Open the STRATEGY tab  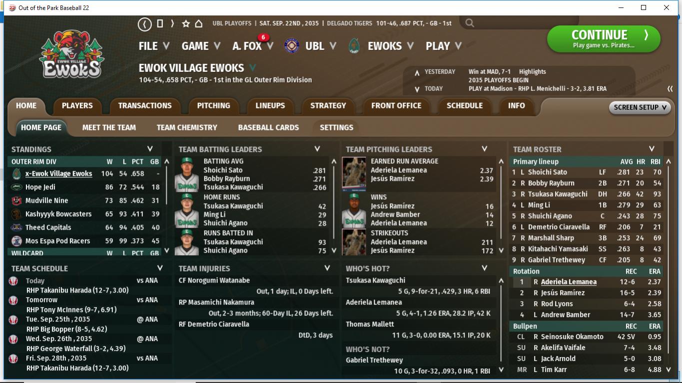[328, 106]
